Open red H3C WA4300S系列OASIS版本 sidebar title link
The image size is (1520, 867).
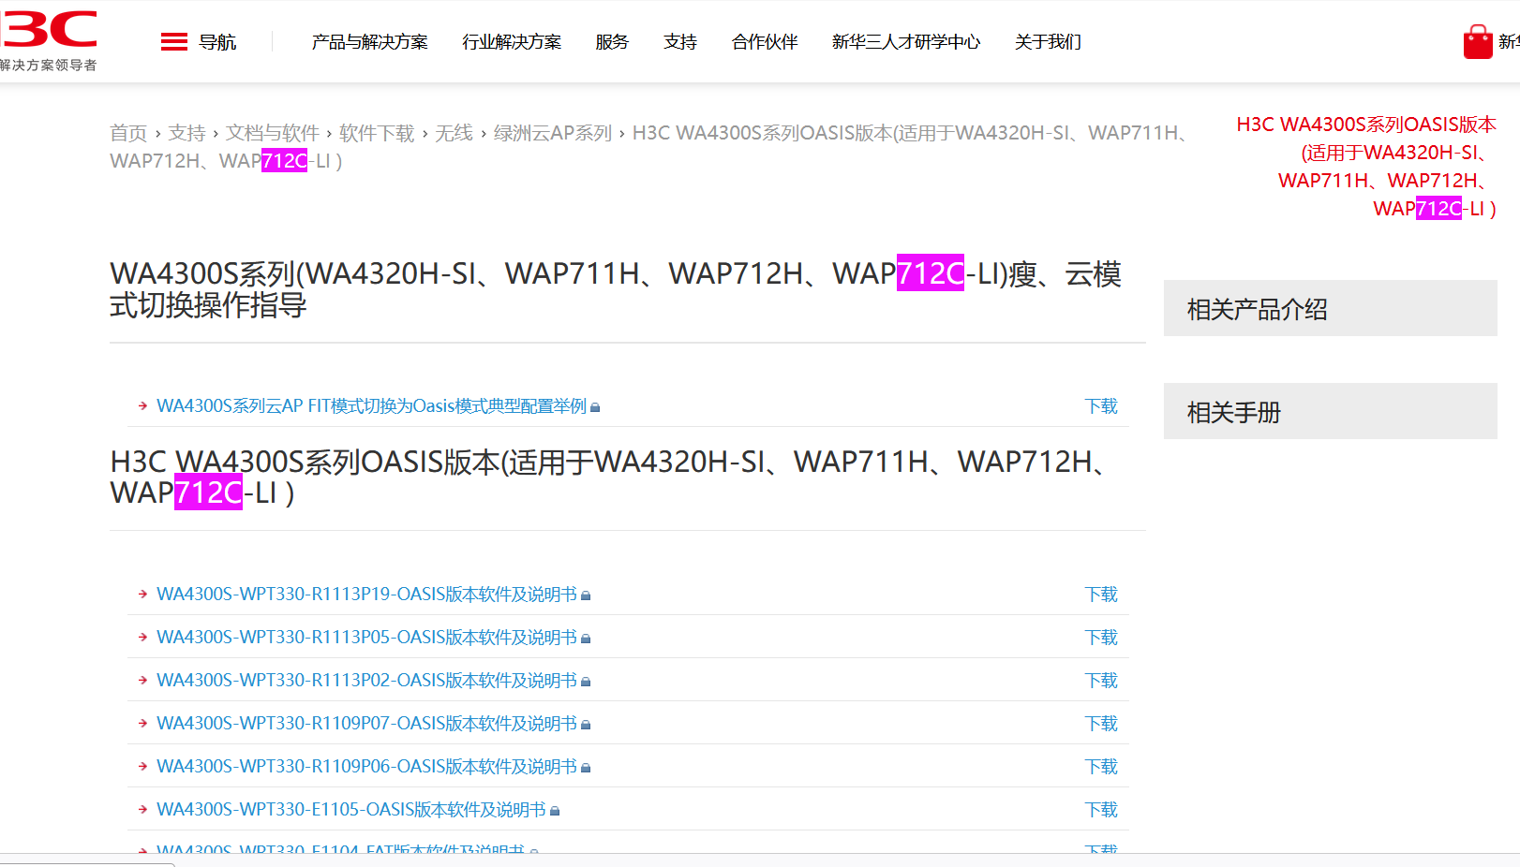[1366, 167]
